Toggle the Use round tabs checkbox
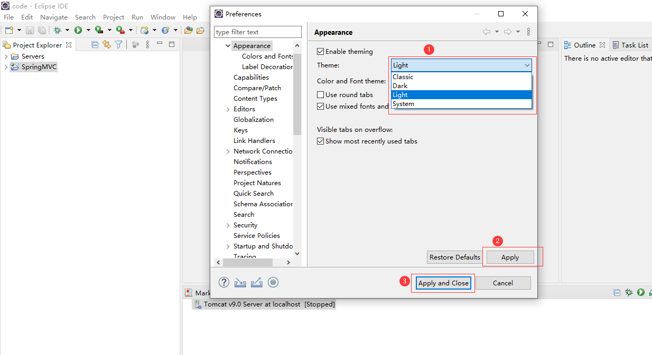652x355 pixels. 320,95
